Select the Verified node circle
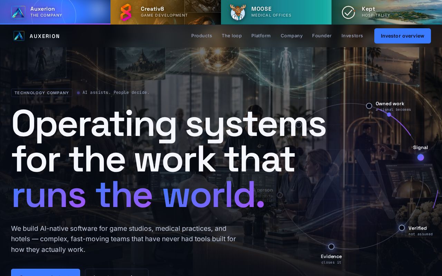The image size is (442, 276). click(x=402, y=228)
